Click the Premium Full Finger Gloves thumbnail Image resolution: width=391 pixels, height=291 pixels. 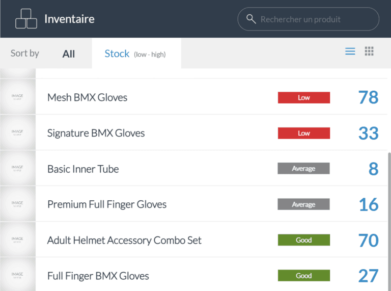(17, 204)
